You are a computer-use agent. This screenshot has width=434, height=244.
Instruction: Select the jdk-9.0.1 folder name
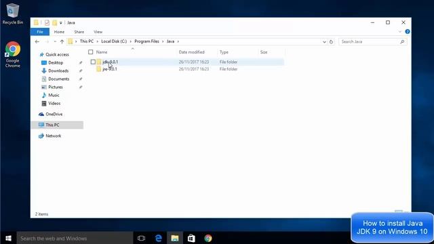click(110, 62)
